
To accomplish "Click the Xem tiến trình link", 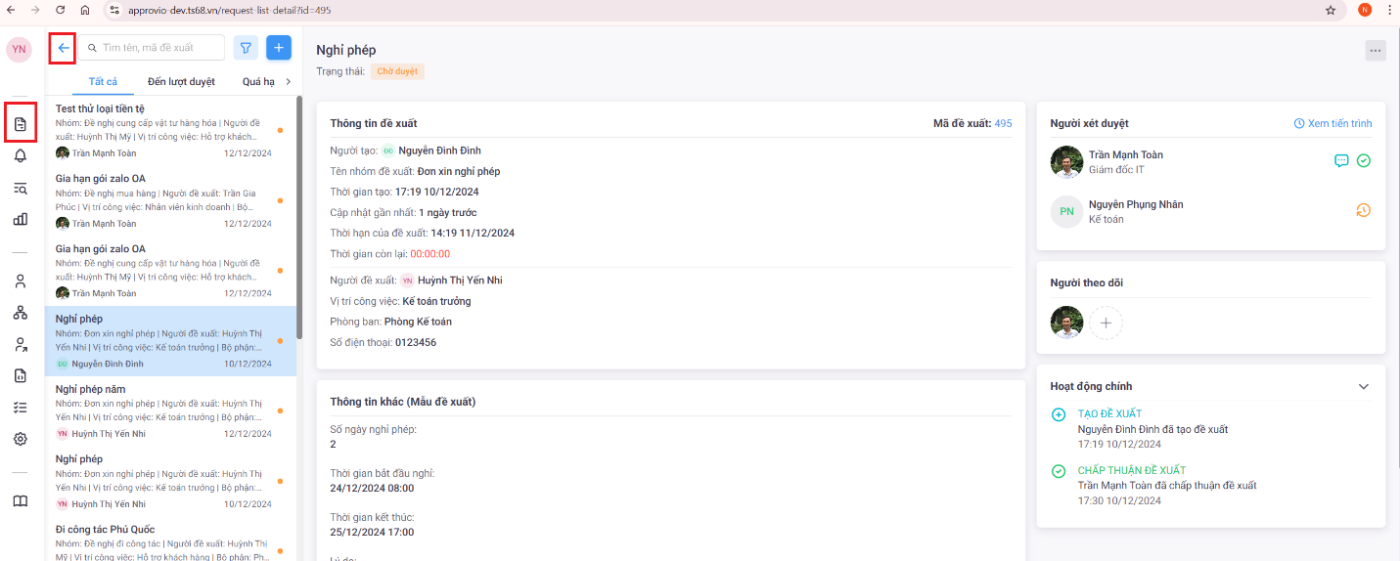I will coord(1332,124).
